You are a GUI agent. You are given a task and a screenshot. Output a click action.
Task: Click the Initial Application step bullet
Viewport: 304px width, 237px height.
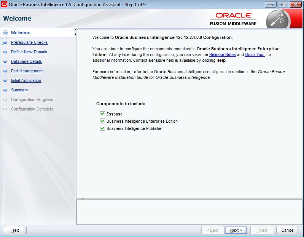tap(5, 80)
